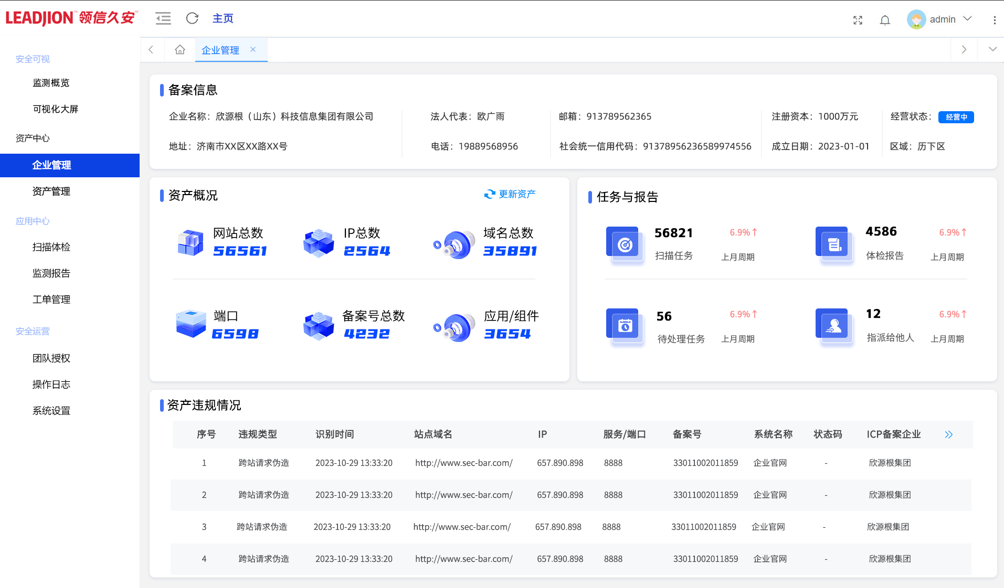Open the notification bell
Viewport: 1004px width, 588px height.
(x=885, y=20)
